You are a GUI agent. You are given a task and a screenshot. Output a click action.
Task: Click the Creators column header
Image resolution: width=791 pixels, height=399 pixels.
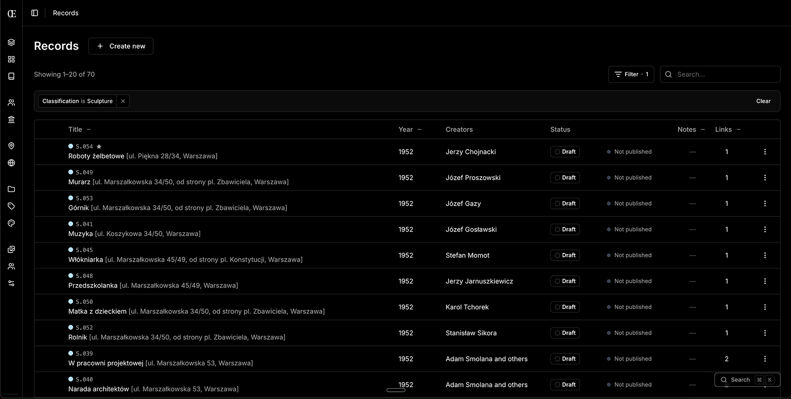point(459,130)
